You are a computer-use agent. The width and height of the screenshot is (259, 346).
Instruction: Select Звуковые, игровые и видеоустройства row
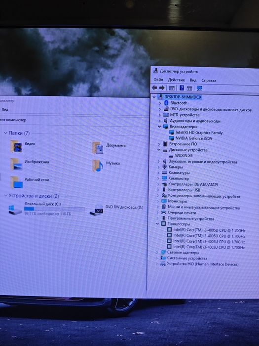199,161
